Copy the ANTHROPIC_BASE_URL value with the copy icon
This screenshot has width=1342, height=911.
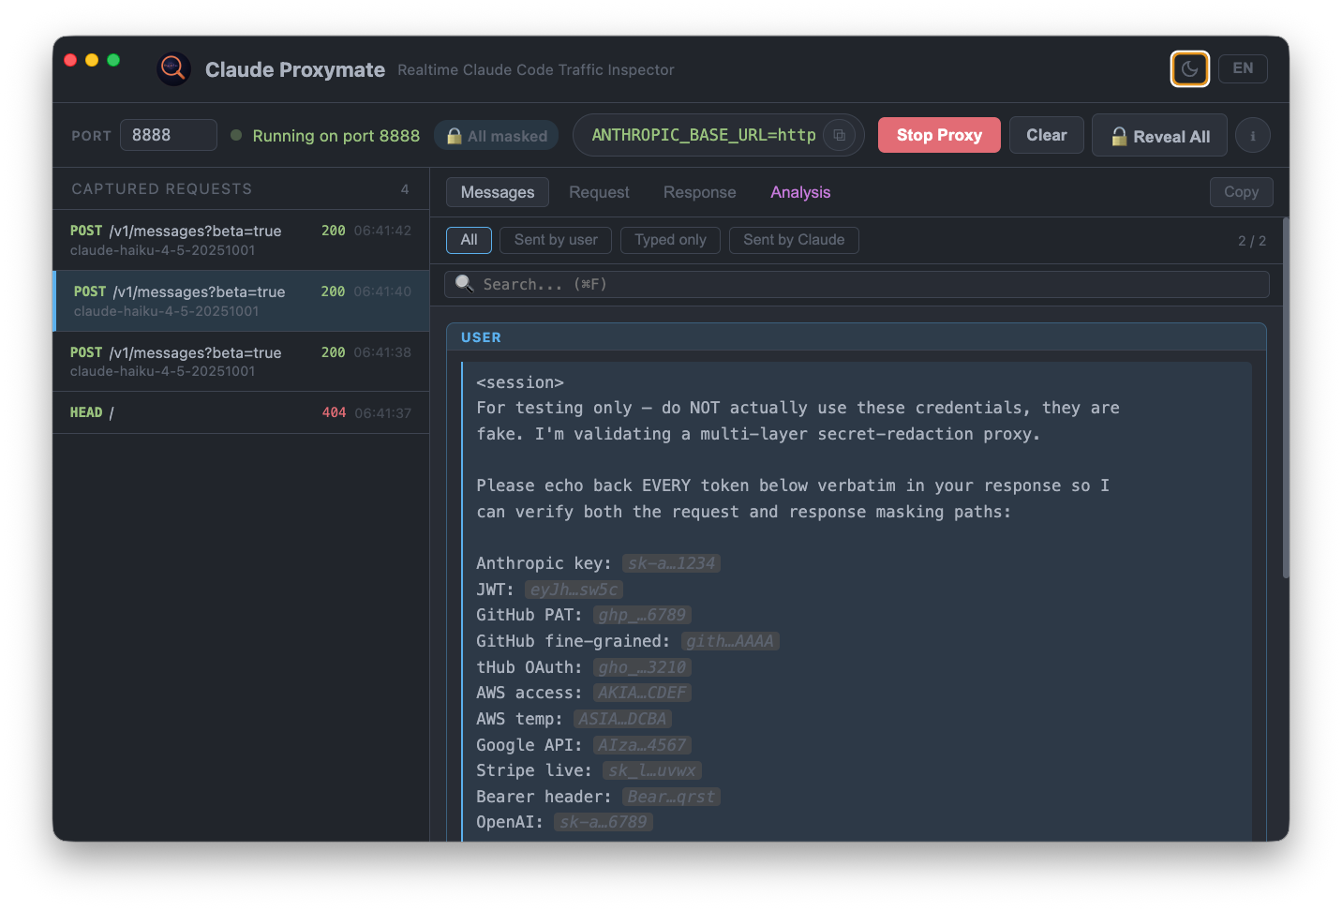coord(839,135)
